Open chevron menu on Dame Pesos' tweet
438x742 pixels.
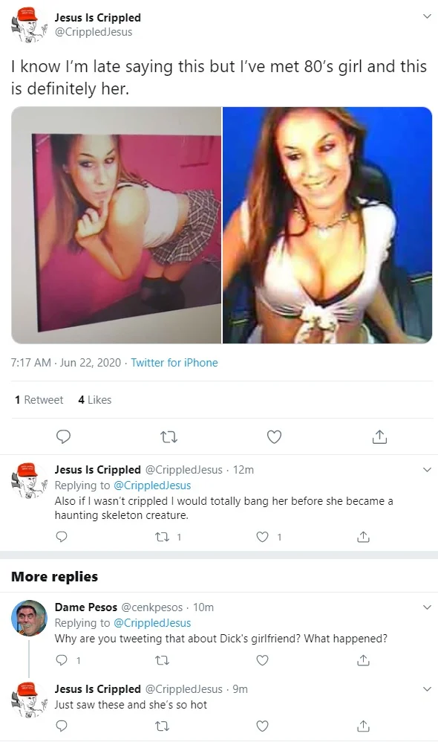tap(427, 607)
